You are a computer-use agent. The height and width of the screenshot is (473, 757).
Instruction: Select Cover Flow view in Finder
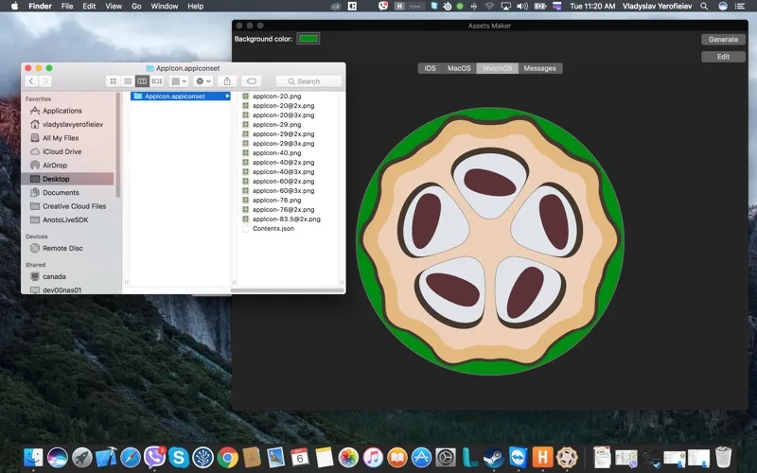(157, 81)
